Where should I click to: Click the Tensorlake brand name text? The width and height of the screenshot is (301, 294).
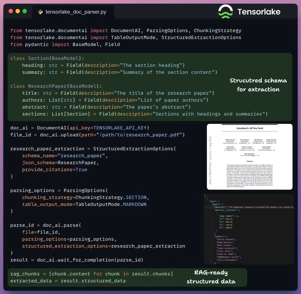(x=262, y=12)
